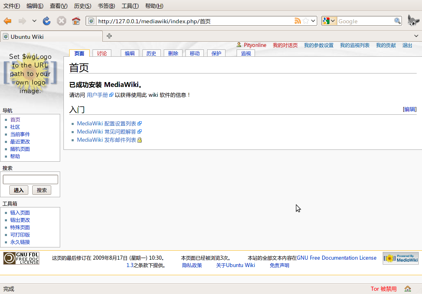
Task: Open the 文件 menu
Action: (x=11, y=6)
